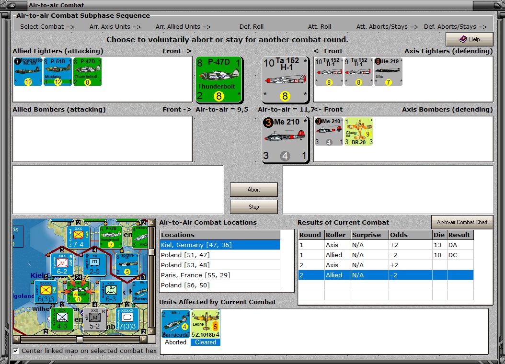The height and width of the screenshot is (364, 505).
Task: Select the 6(3)3 HQ unit on the map
Action: [x=46, y=292]
